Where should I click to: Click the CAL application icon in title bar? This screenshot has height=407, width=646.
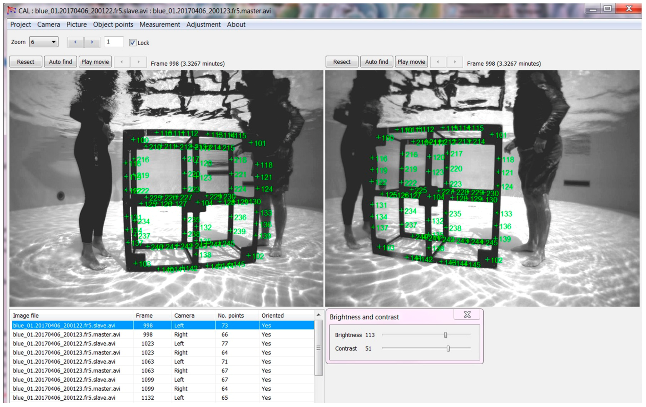click(x=11, y=10)
